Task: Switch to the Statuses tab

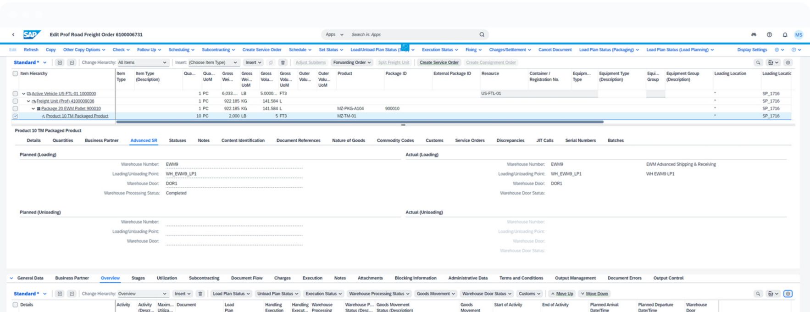Action: [x=177, y=140]
